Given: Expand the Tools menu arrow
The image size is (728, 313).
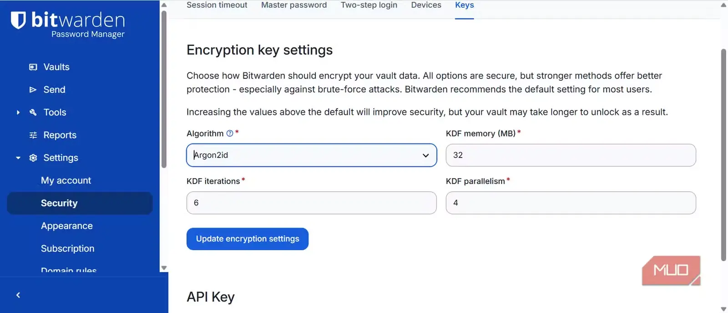Looking at the screenshot, I should [x=18, y=112].
